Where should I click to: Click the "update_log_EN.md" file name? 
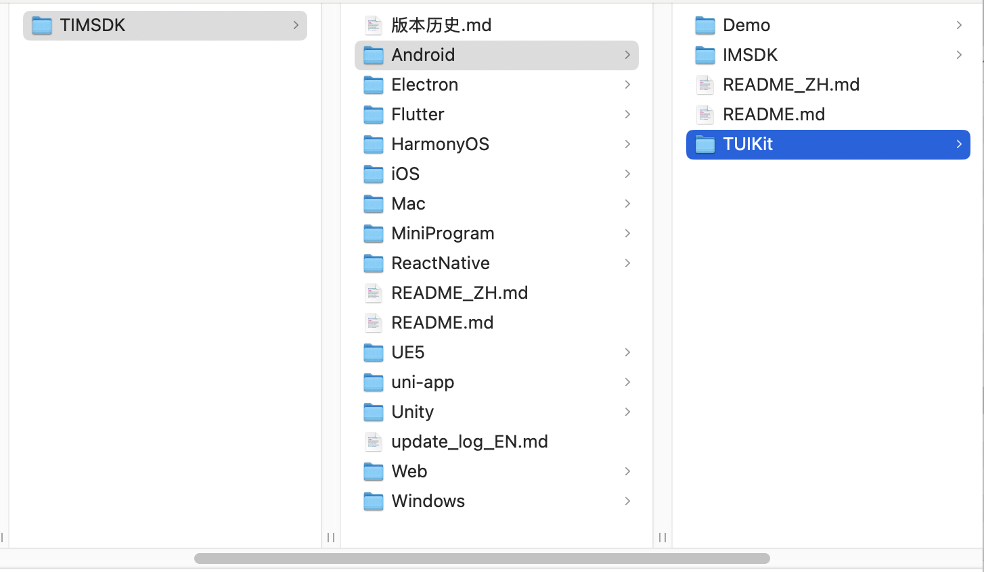[470, 442]
